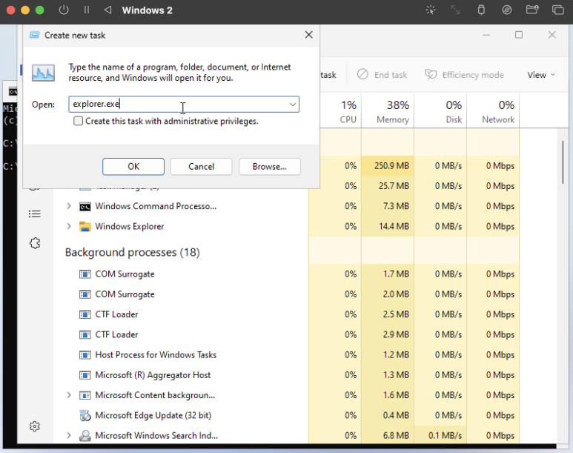
Task: Expand the Windows Explorer row
Action: click(x=69, y=226)
